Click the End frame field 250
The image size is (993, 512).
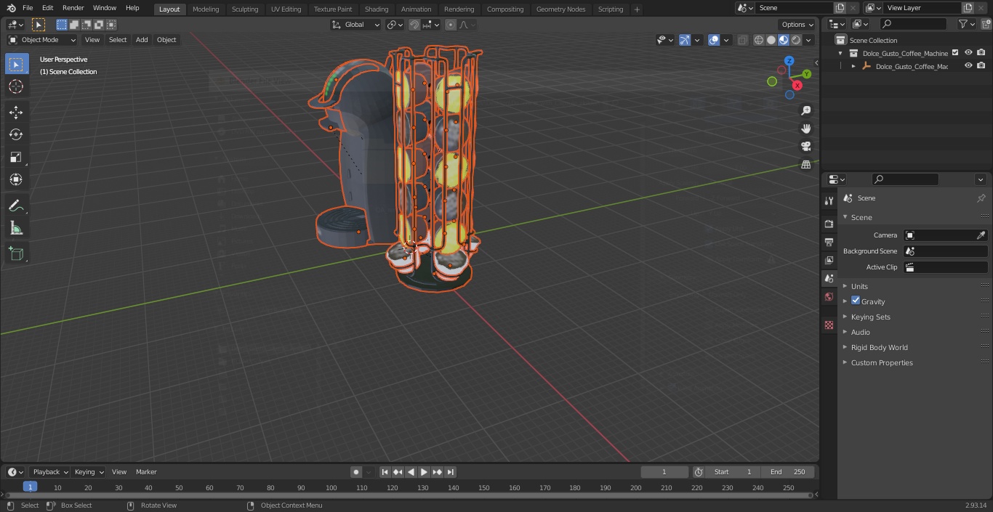tap(789, 472)
